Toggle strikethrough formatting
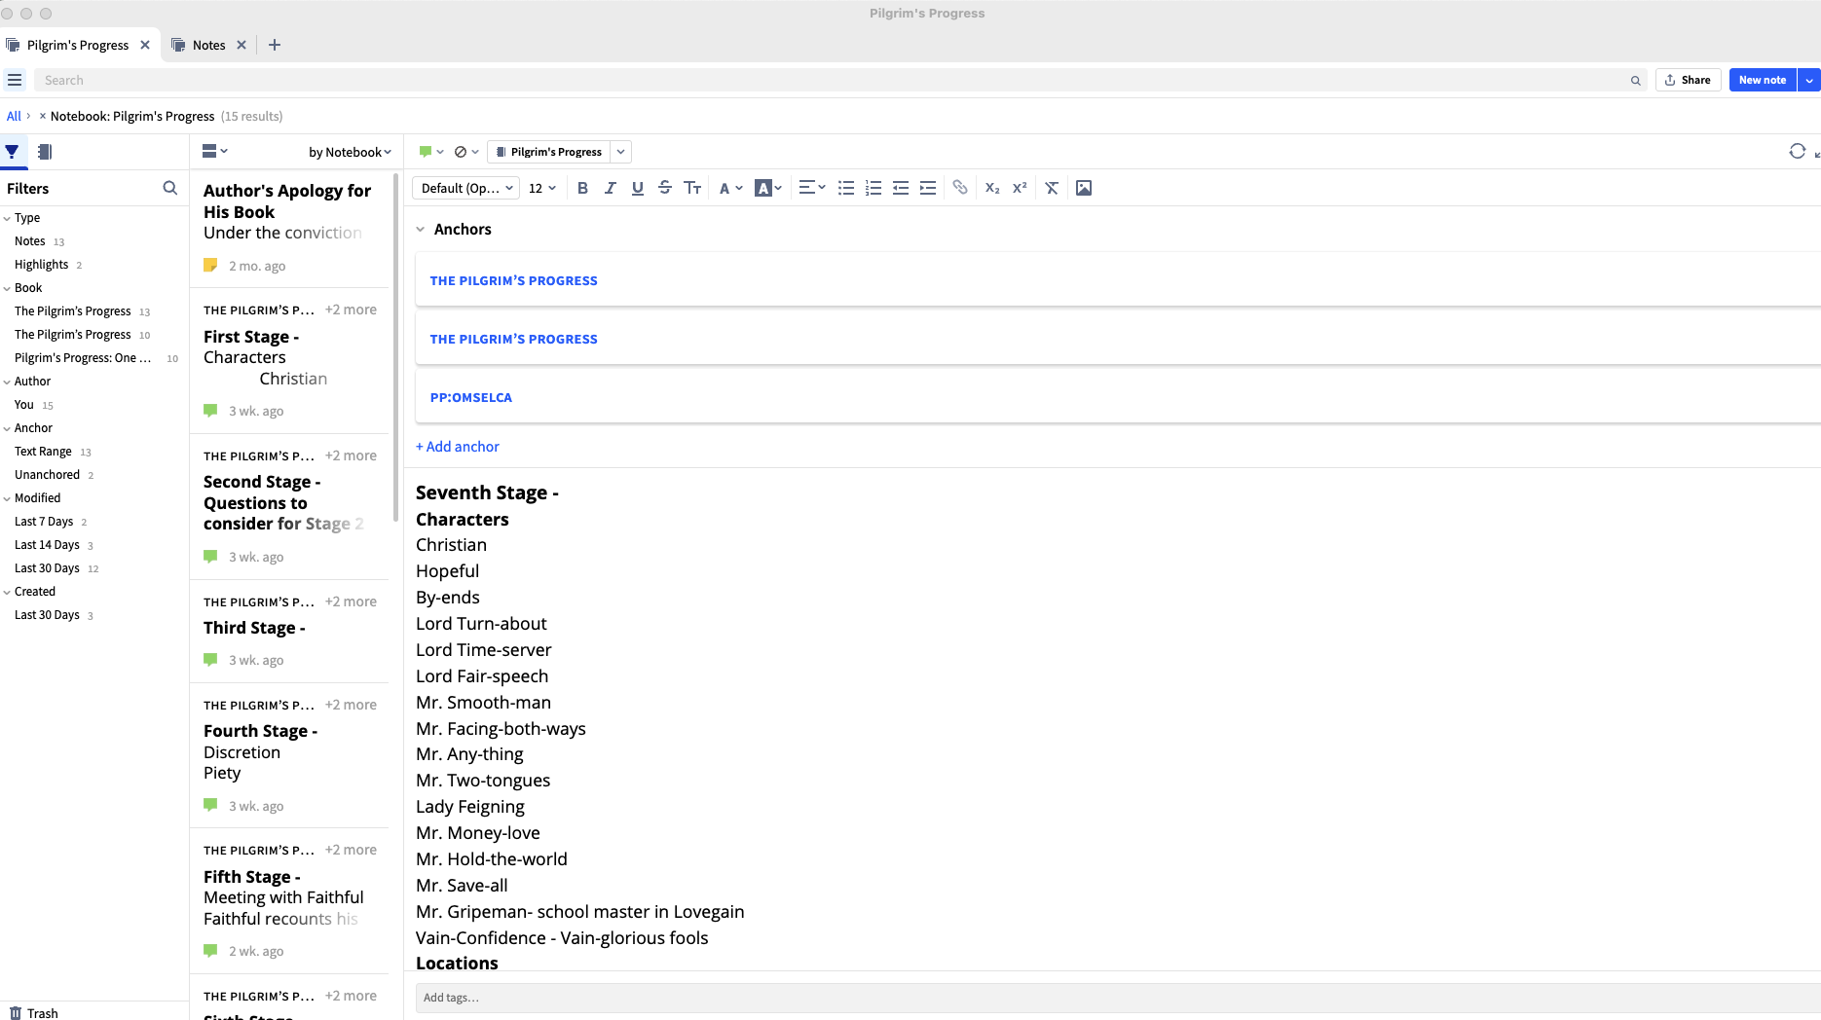The height and width of the screenshot is (1020, 1821). pos(664,188)
